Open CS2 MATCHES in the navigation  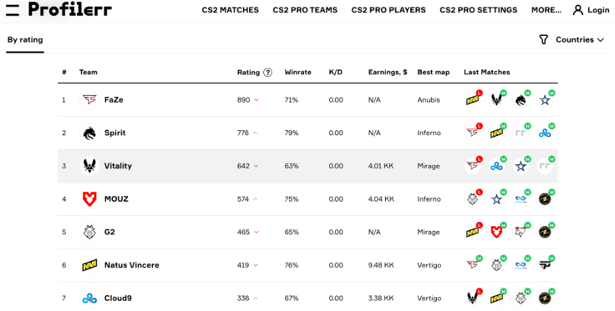pyautogui.click(x=230, y=10)
